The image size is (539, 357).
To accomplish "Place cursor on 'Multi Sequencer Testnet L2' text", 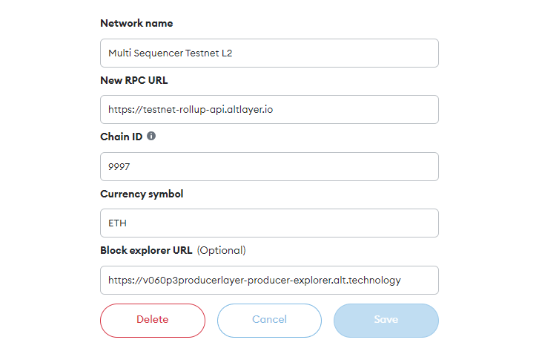I will pyautogui.click(x=171, y=53).
